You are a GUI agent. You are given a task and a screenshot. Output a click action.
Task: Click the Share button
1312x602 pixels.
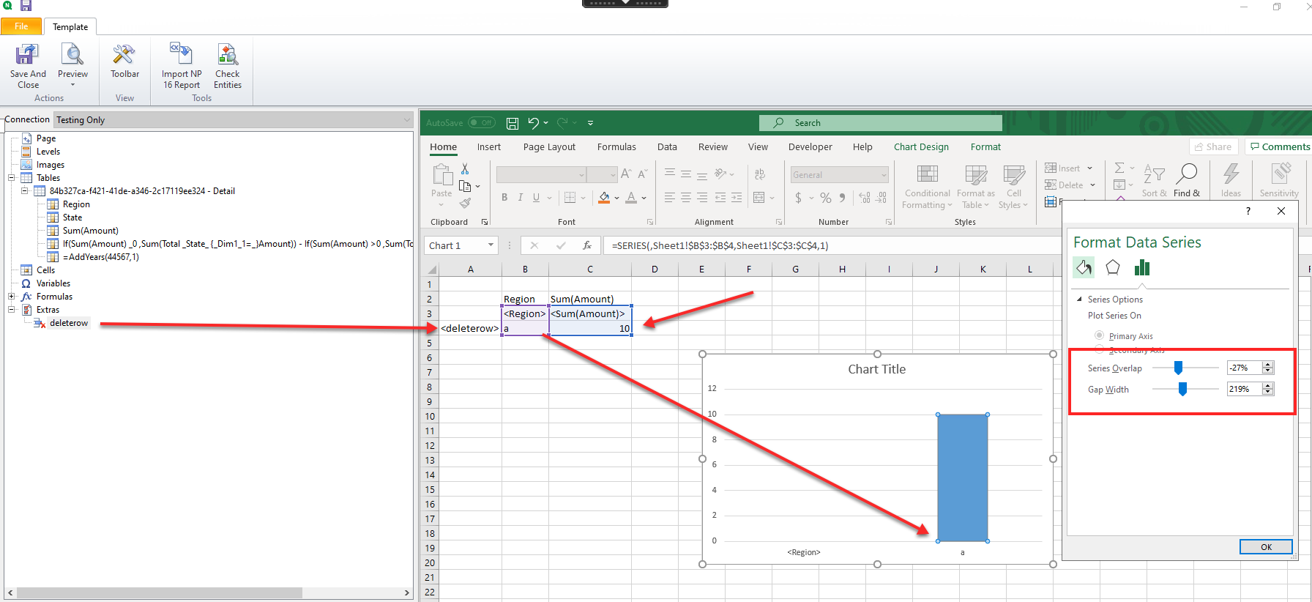click(1212, 147)
